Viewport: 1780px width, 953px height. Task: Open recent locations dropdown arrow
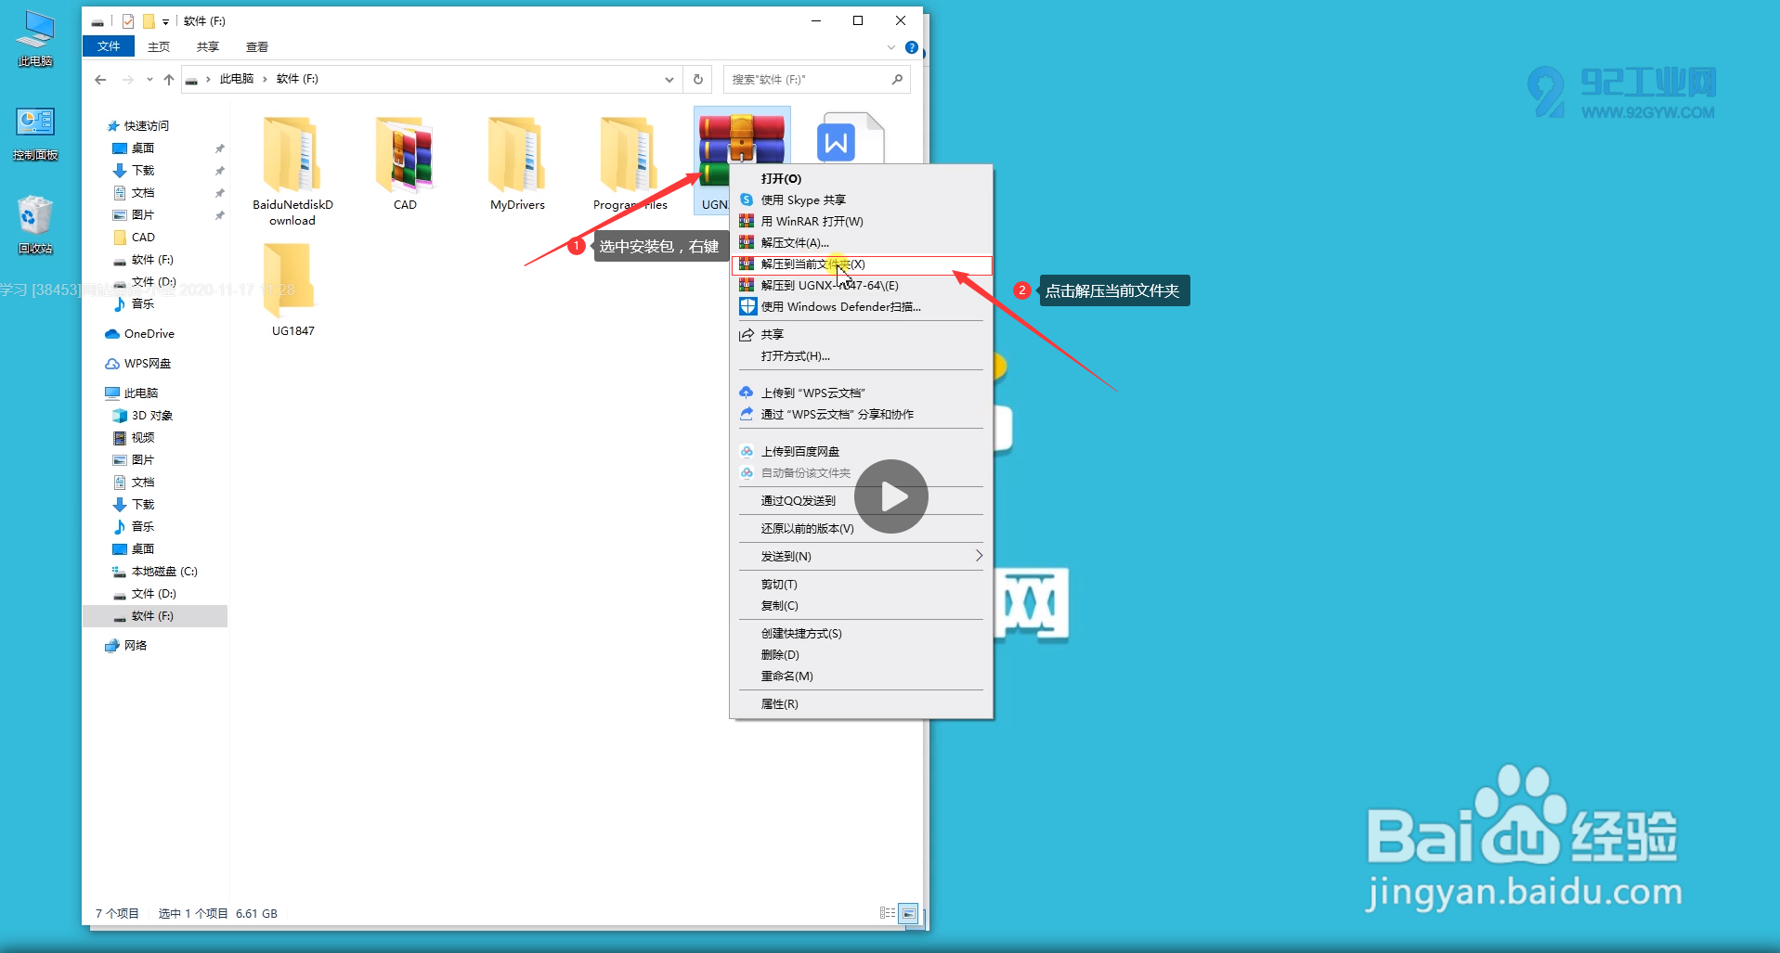coord(149,80)
